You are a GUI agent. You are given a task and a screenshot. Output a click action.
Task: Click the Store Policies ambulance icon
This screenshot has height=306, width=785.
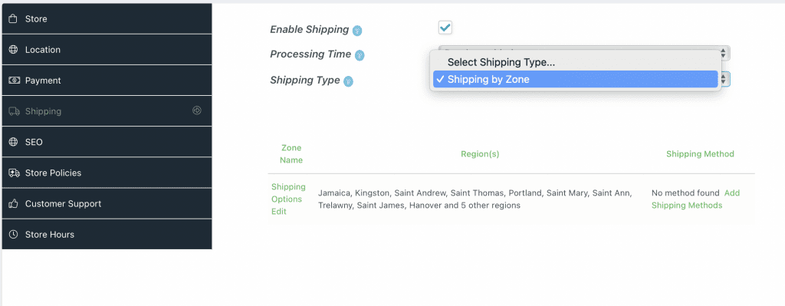coord(14,173)
